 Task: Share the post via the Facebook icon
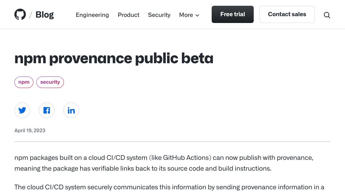click(x=47, y=110)
